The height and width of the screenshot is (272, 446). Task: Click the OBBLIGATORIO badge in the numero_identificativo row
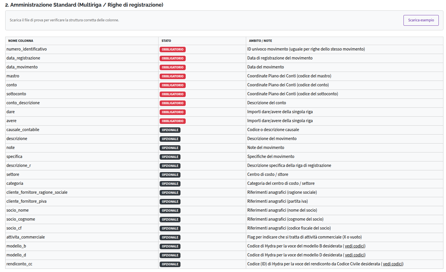pos(173,49)
